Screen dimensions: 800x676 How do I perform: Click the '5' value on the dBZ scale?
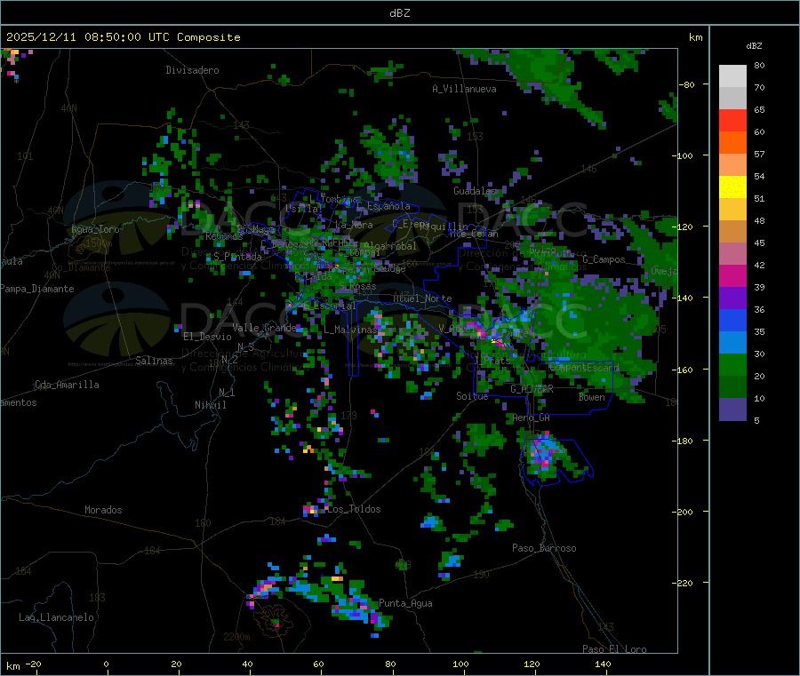[x=756, y=420]
